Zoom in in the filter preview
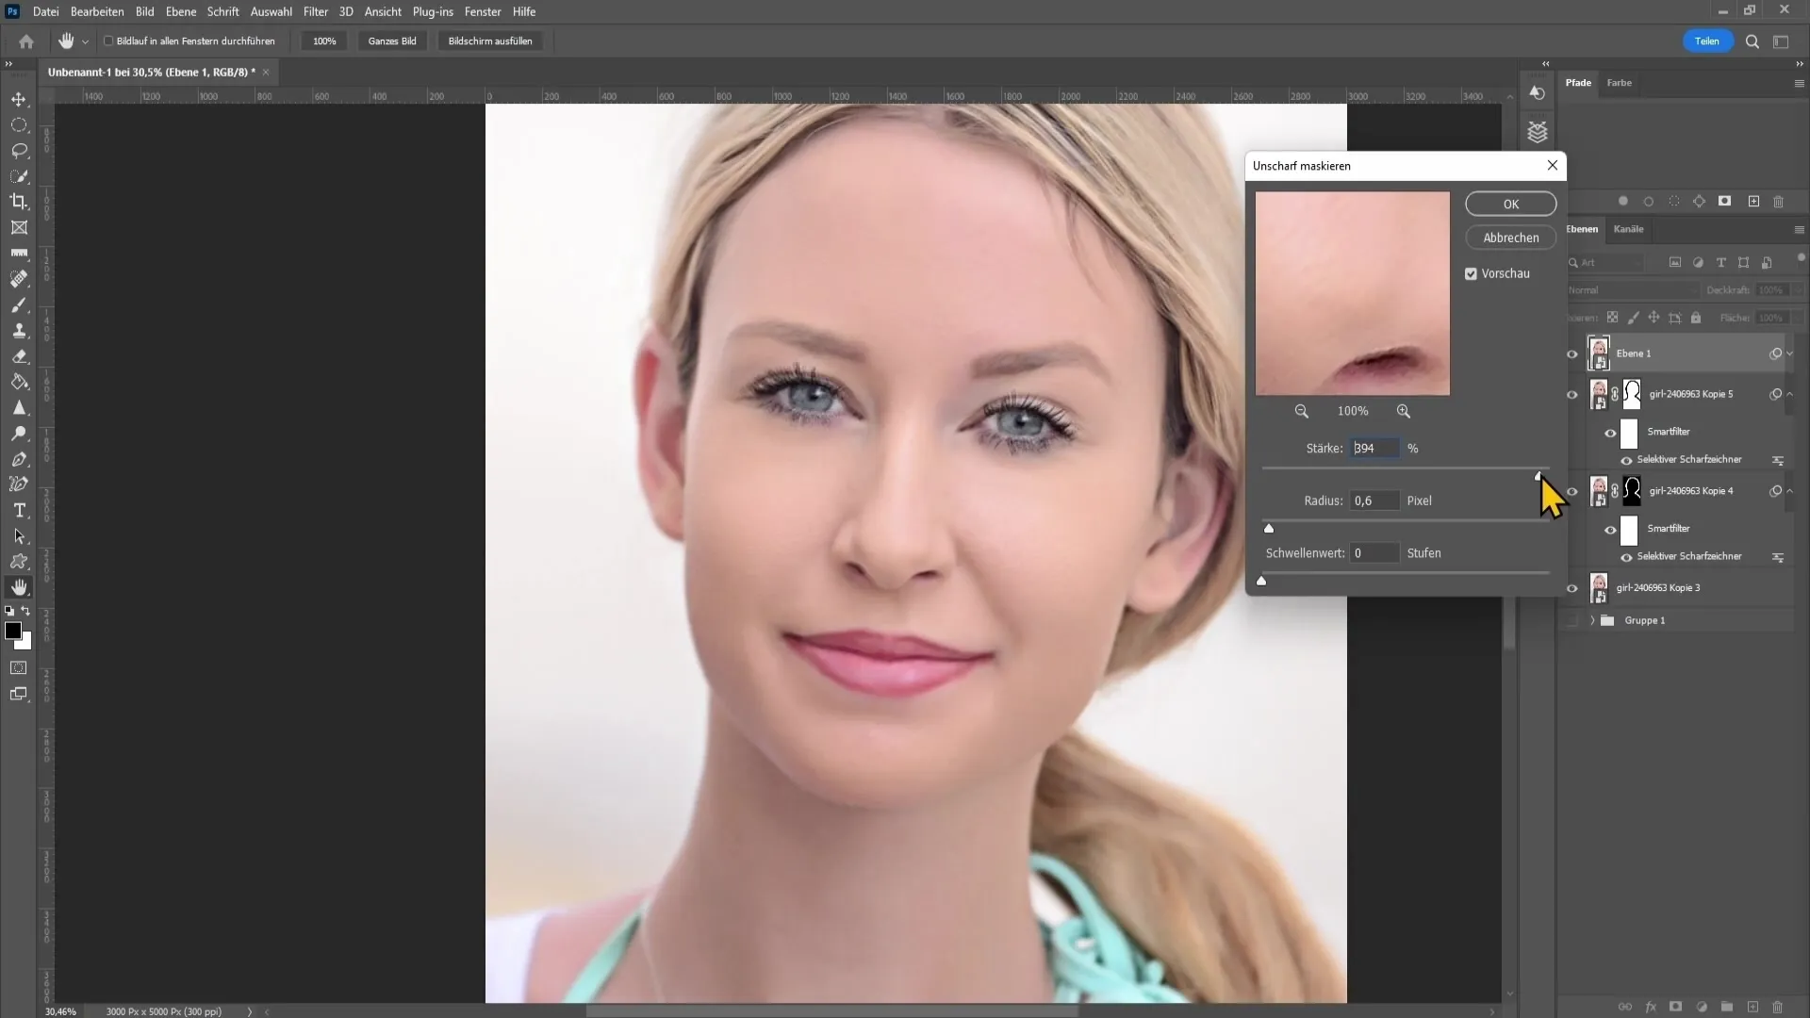 (x=1404, y=411)
